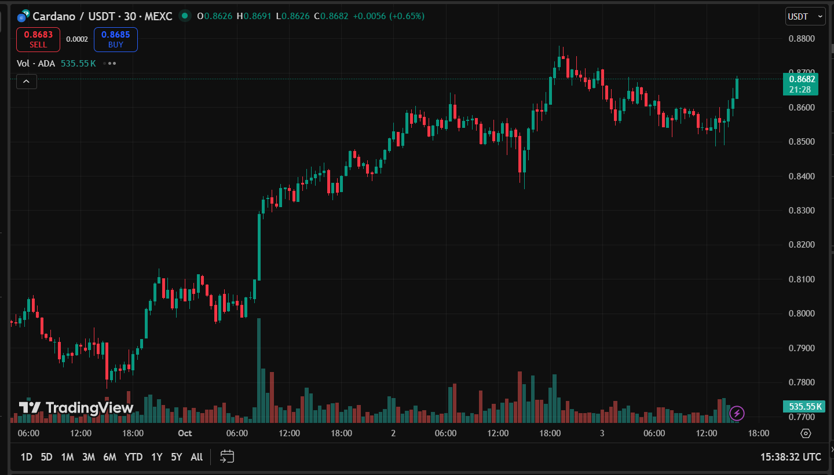This screenshot has width=834, height=475.
Task: Click the Vol · ADA indicator label
Action: [36, 63]
